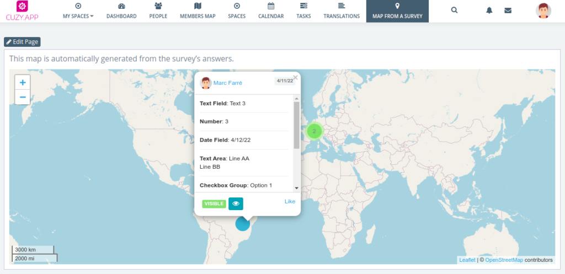Open the Marc Farré profile link

point(227,83)
